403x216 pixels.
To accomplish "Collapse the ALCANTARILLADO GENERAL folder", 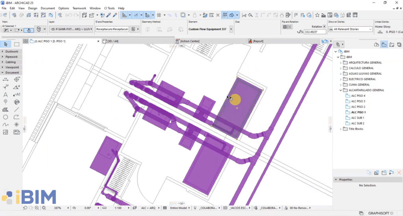I will 341,90.
